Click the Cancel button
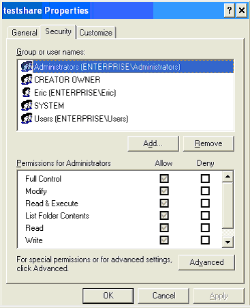Viewport: 250px width, 308px height. [x=163, y=296]
